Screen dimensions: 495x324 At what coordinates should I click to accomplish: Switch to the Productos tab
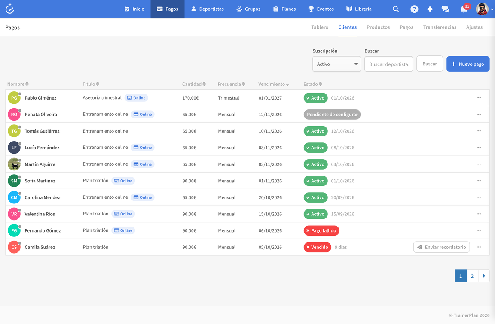tap(378, 27)
